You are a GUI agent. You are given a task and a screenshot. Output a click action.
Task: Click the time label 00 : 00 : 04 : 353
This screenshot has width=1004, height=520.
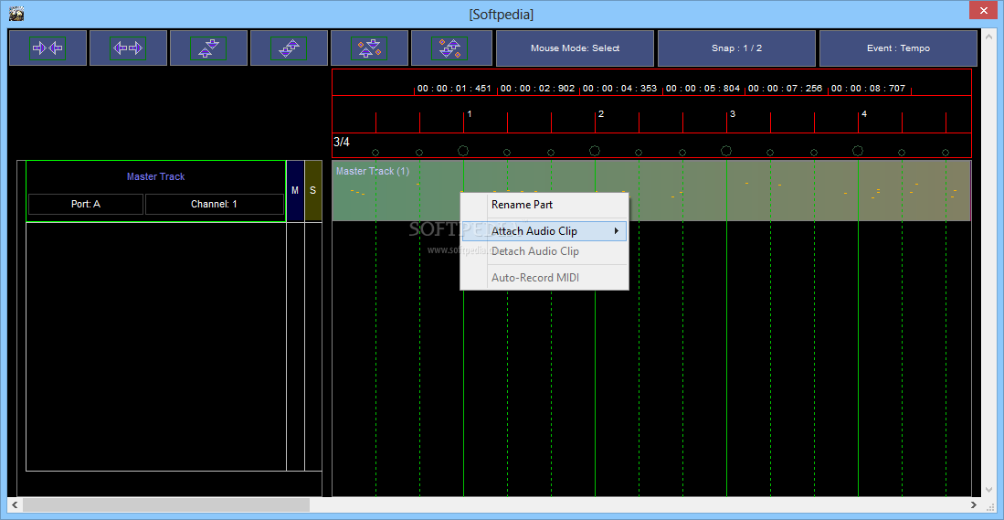click(x=619, y=89)
